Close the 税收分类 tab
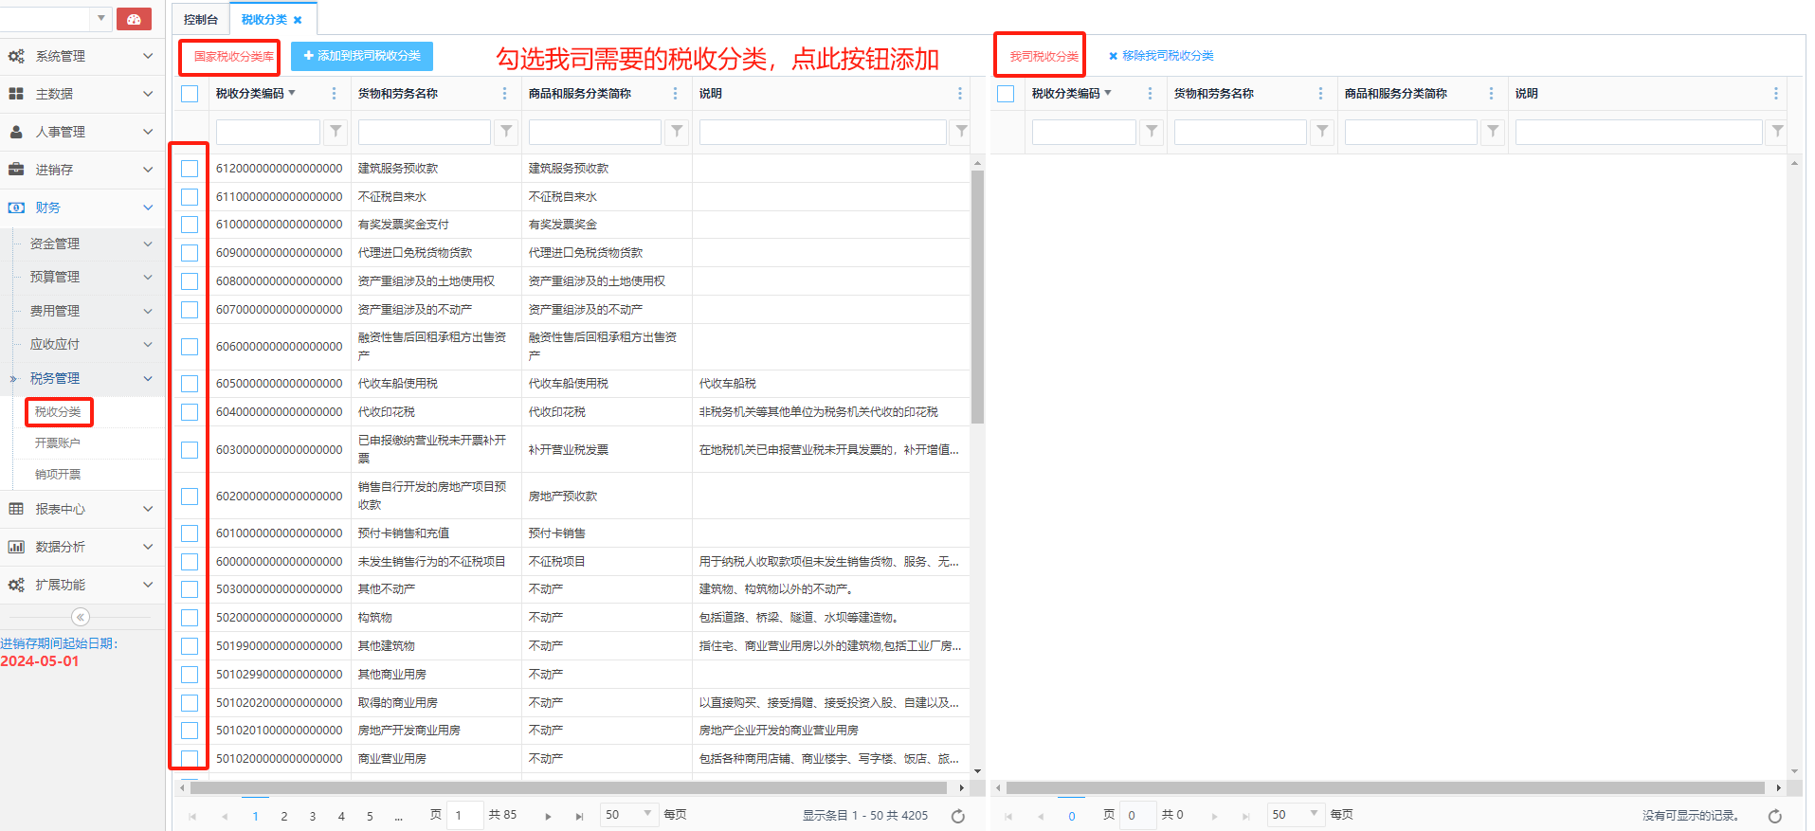This screenshot has height=831, width=1815. coord(298,20)
